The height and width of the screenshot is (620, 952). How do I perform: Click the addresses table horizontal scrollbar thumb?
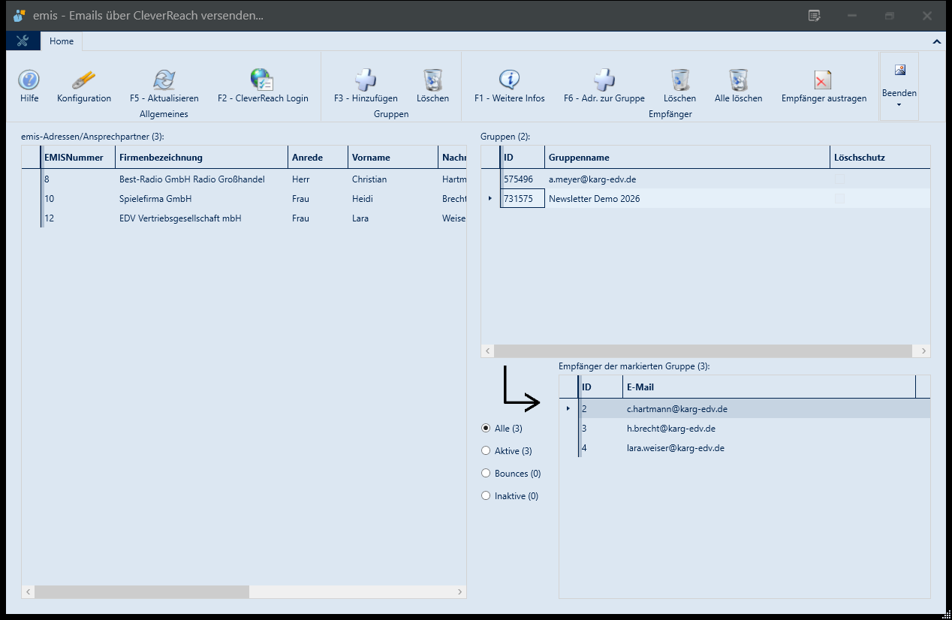[141, 592]
